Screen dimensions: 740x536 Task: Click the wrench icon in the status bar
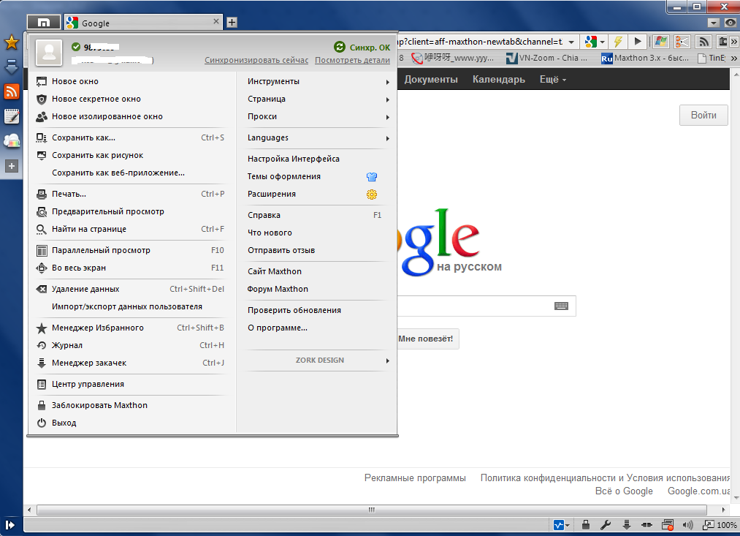point(605,525)
